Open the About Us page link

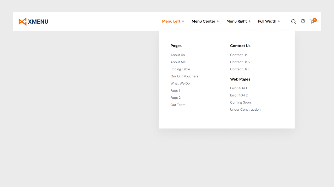177,55
